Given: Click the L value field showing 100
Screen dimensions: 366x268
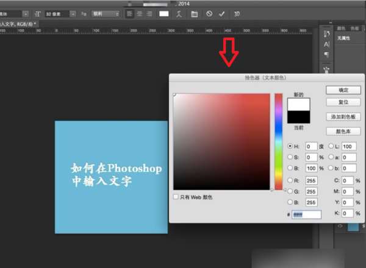Looking at the screenshot, I should point(349,146).
